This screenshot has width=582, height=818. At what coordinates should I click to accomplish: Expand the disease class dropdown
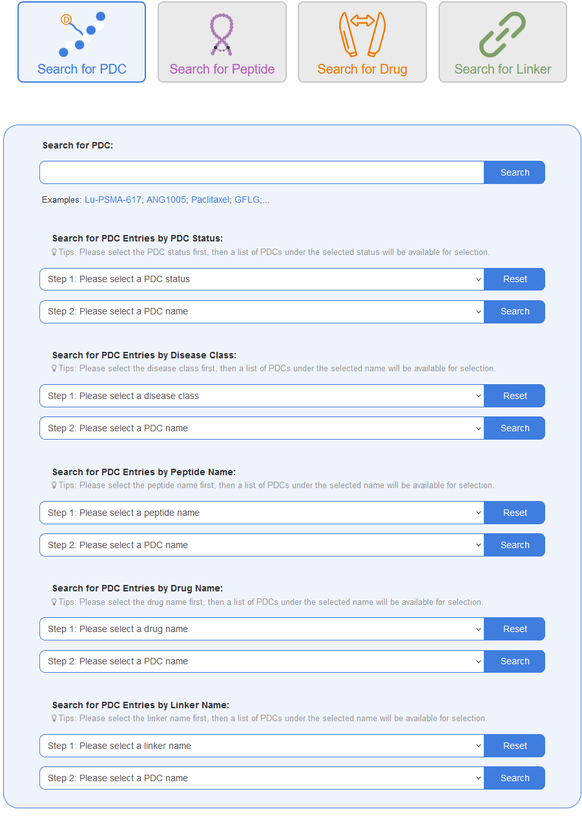pyautogui.click(x=262, y=396)
